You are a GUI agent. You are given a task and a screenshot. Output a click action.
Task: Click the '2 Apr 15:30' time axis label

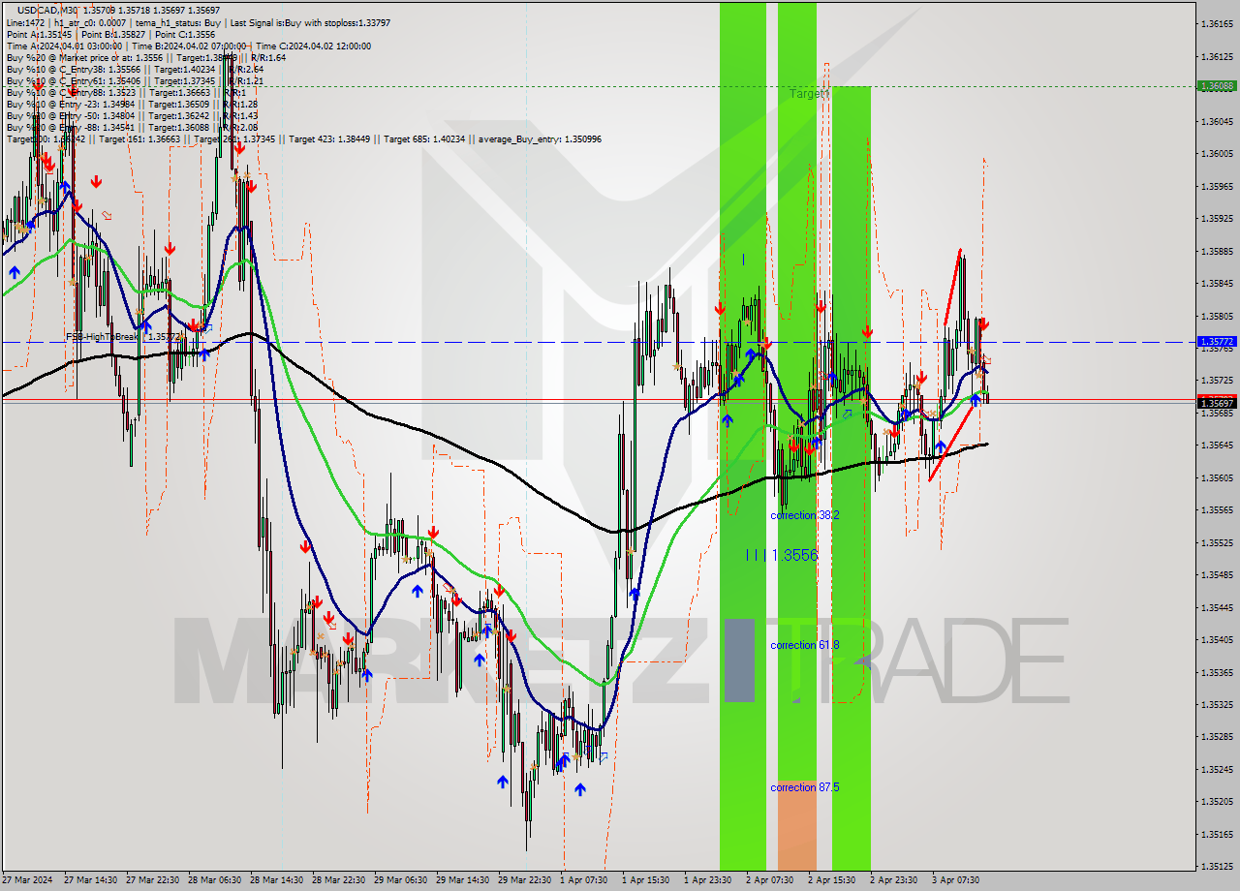(831, 880)
